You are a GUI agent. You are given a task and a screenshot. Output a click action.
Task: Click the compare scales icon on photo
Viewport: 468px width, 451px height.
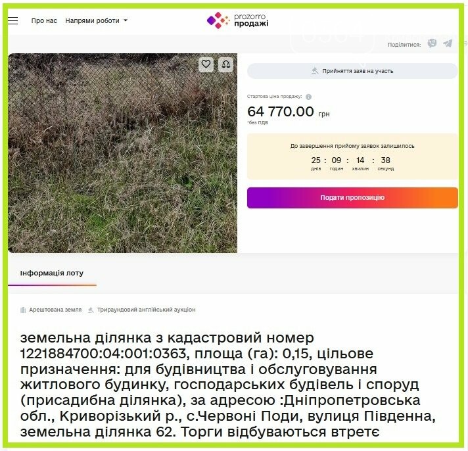225,64
